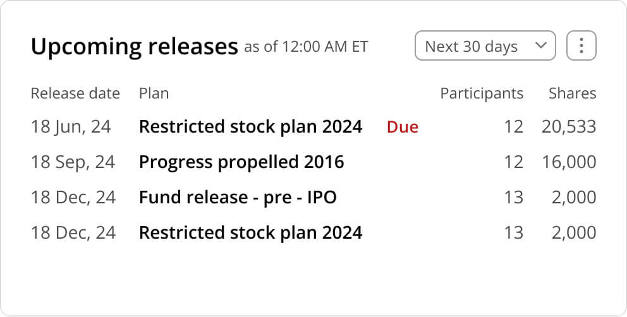Sort by the Participants column header
The width and height of the screenshot is (627, 317).
[x=482, y=93]
